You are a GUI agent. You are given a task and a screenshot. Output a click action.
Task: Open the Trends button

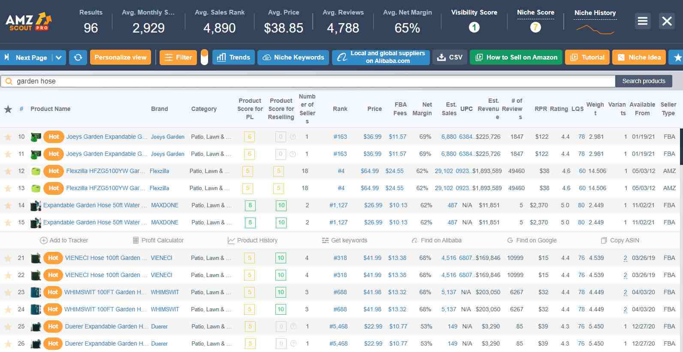(233, 57)
